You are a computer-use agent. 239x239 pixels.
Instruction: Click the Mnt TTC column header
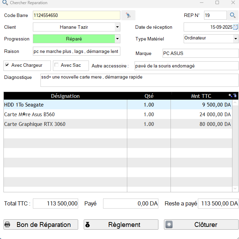click(x=201, y=96)
